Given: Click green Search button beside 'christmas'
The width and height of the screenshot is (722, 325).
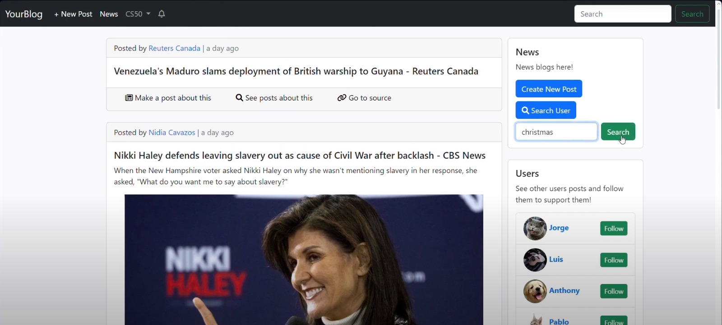Looking at the screenshot, I should [618, 132].
